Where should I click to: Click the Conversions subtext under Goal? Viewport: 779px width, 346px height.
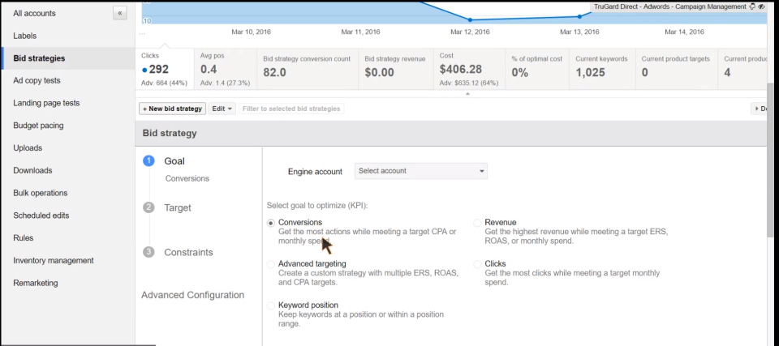click(x=187, y=179)
